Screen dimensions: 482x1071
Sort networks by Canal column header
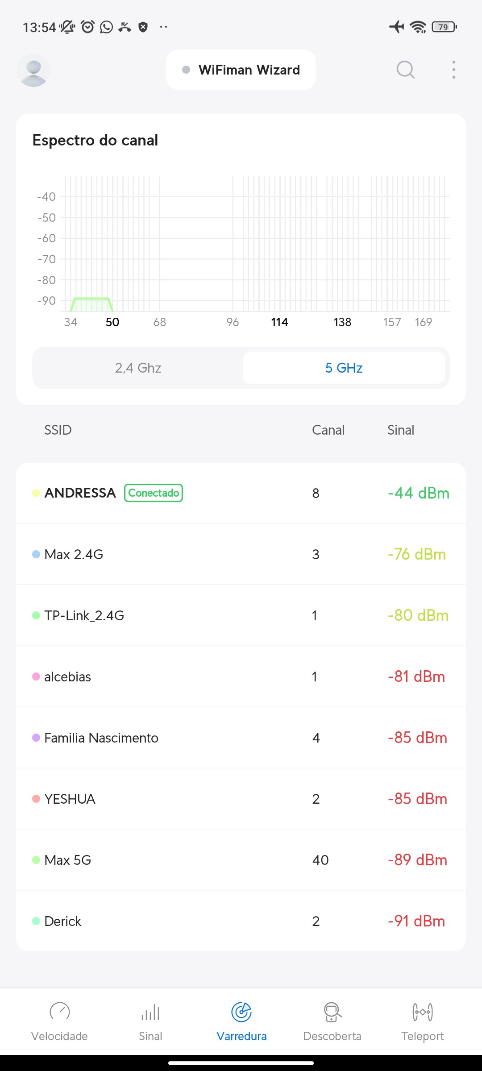click(328, 430)
